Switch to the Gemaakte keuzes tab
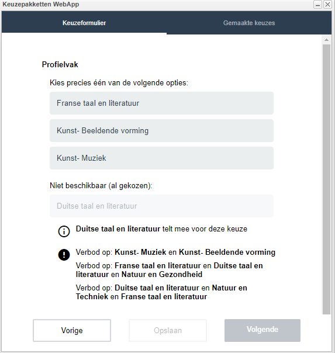 tap(249, 23)
